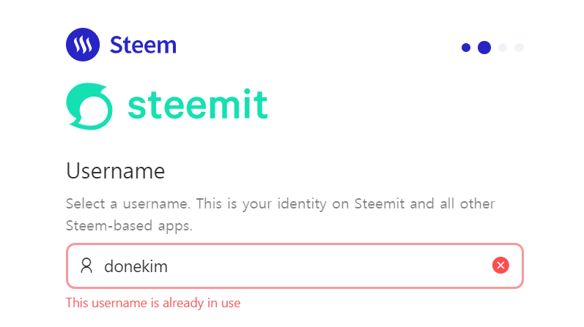Select the large current step dot
Image resolution: width=584 pixels, height=327 pixels.
(x=484, y=48)
